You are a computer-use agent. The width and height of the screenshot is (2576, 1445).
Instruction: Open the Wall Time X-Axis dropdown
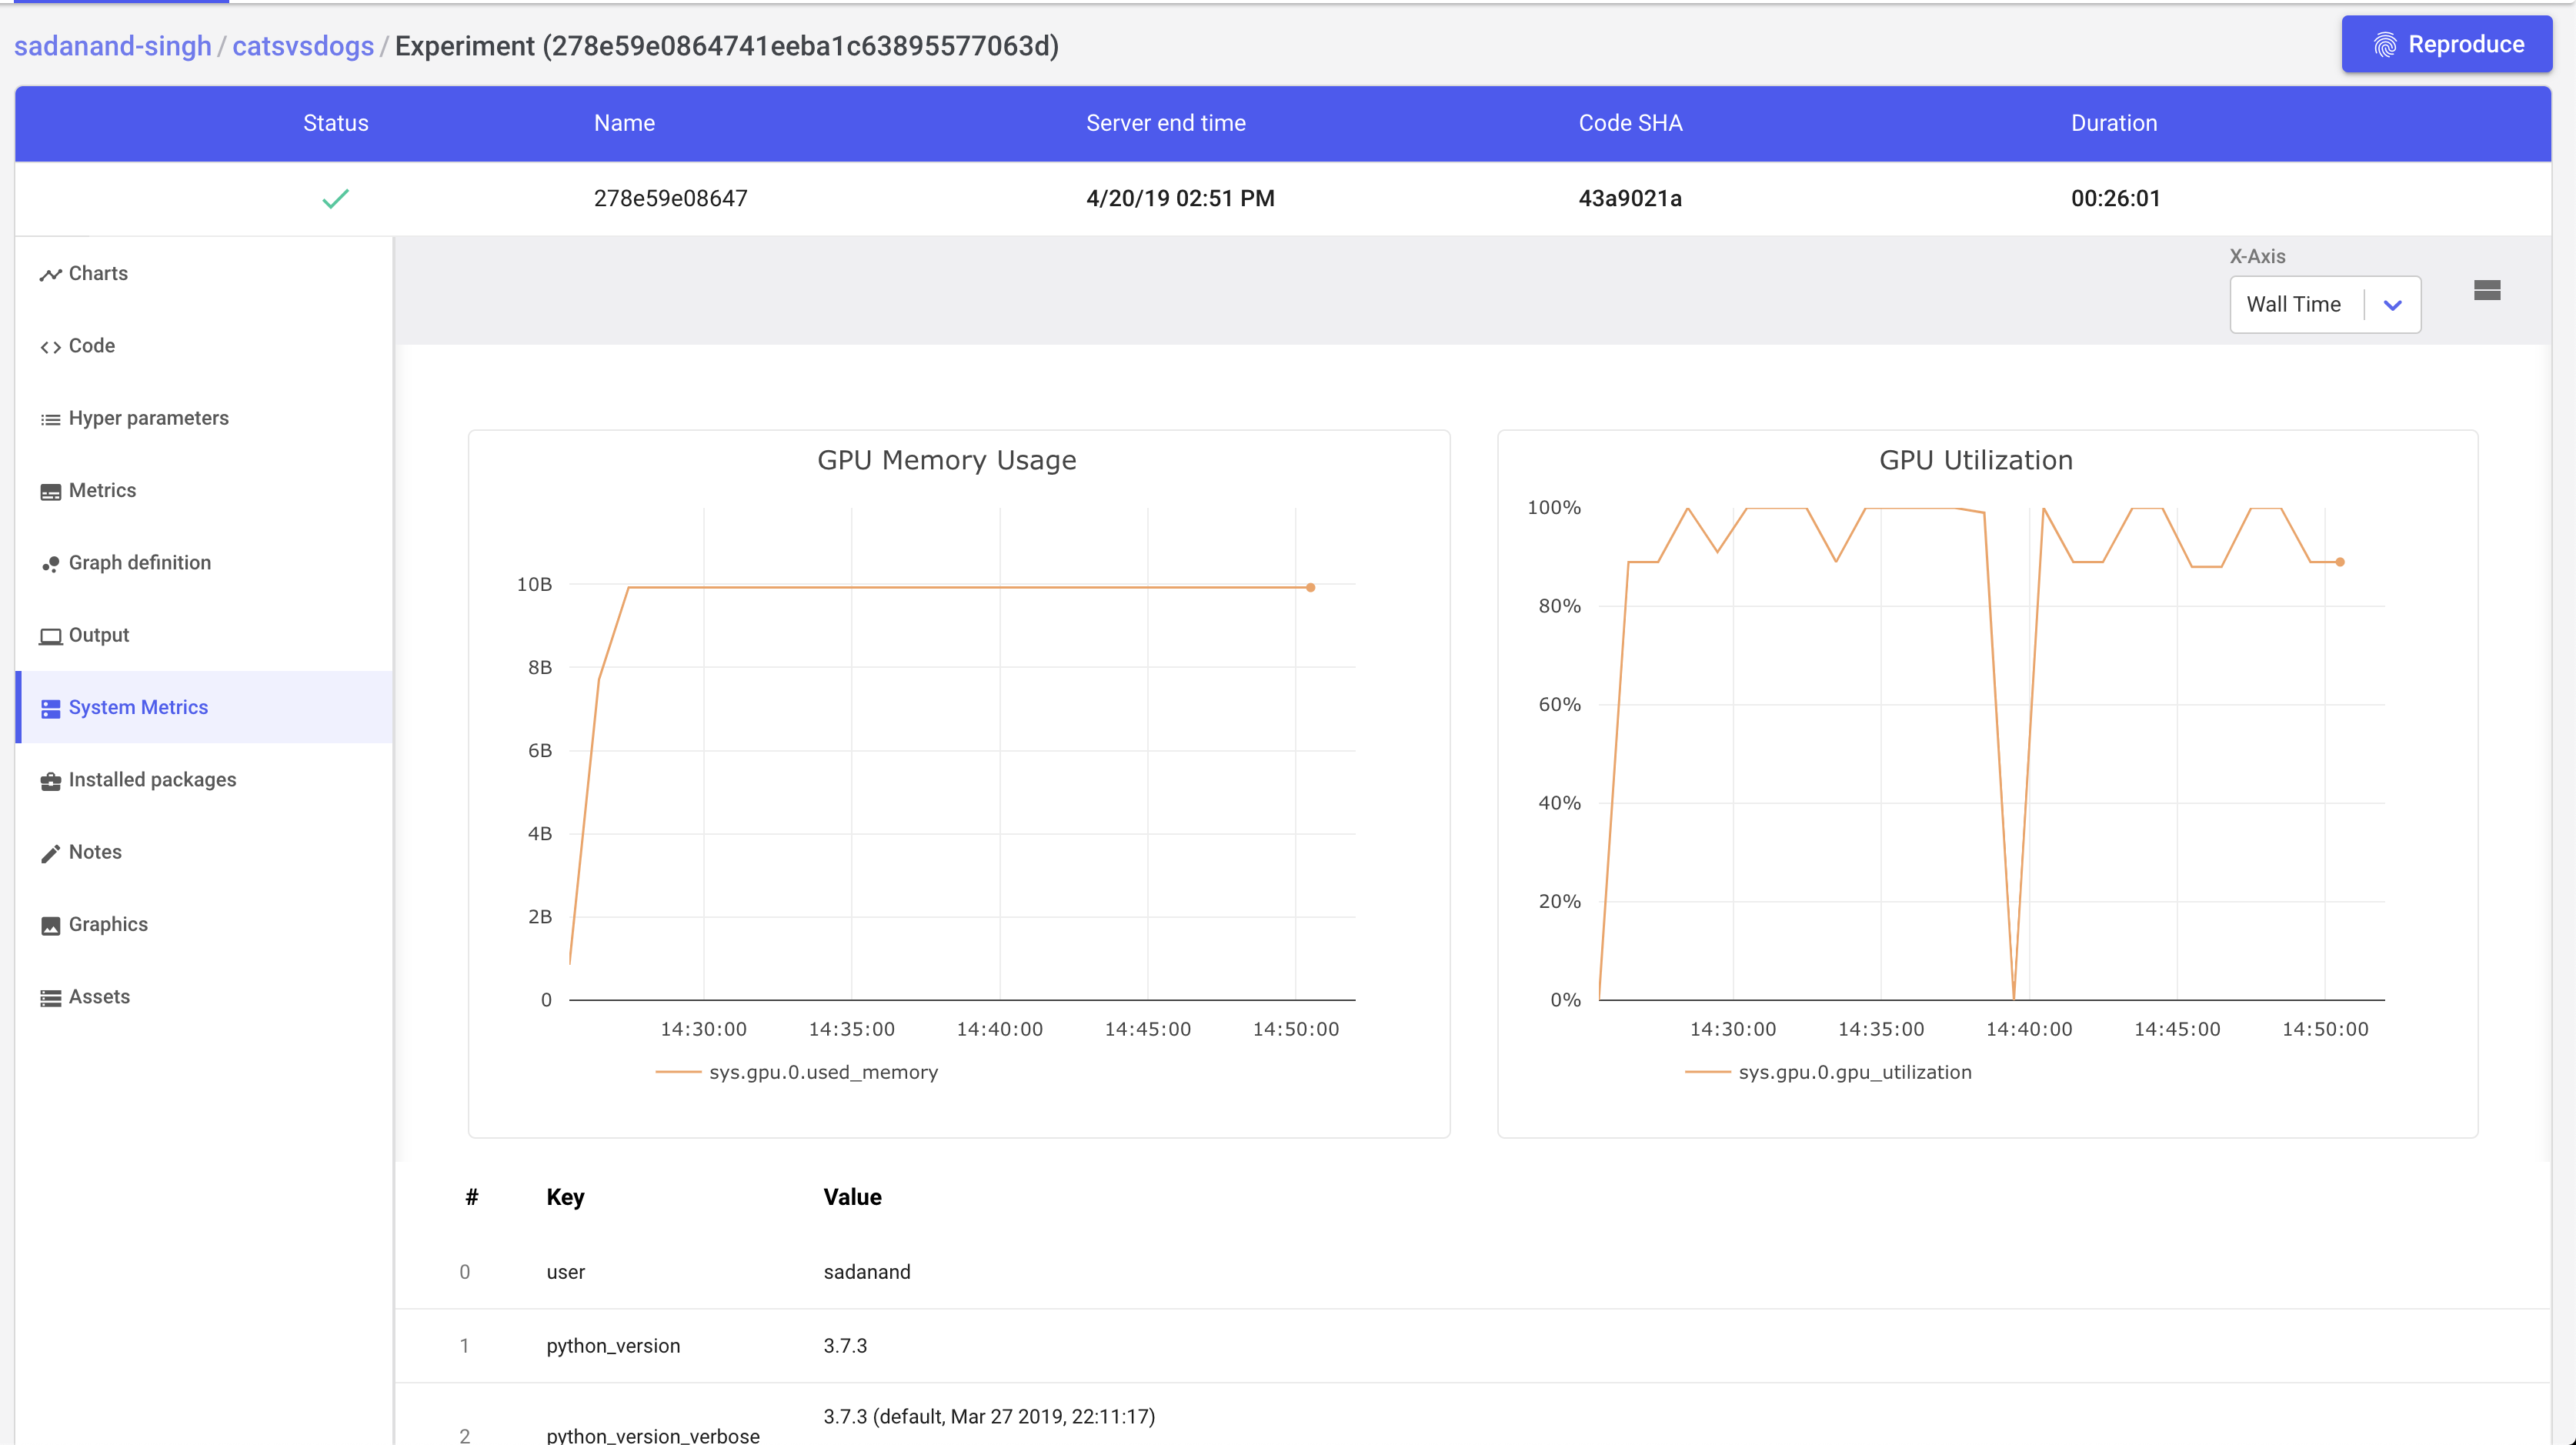pyautogui.click(x=2324, y=304)
